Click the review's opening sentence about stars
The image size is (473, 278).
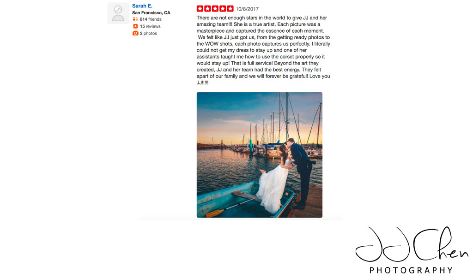pos(262,21)
